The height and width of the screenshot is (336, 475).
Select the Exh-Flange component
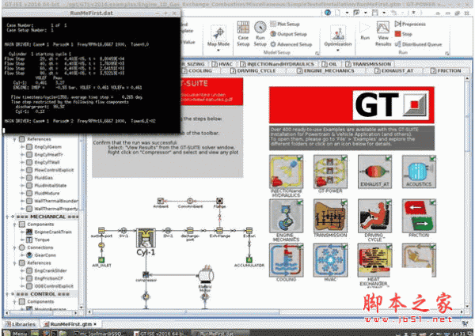tap(219, 231)
